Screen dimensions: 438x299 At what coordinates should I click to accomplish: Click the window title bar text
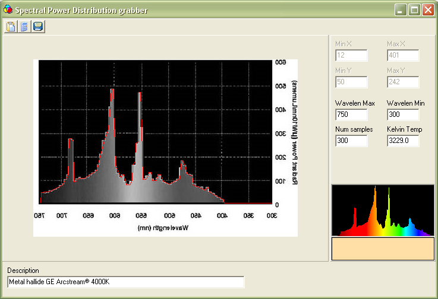81,10
